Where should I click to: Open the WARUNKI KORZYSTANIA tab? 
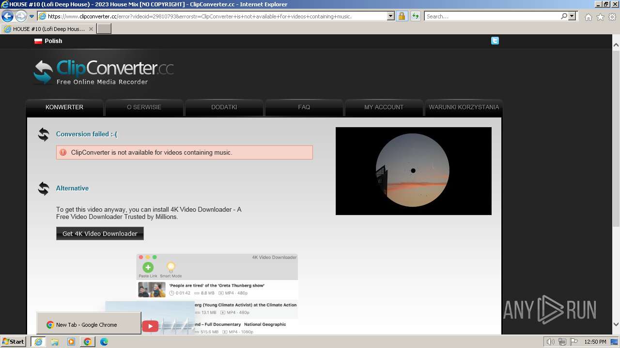tap(464, 107)
